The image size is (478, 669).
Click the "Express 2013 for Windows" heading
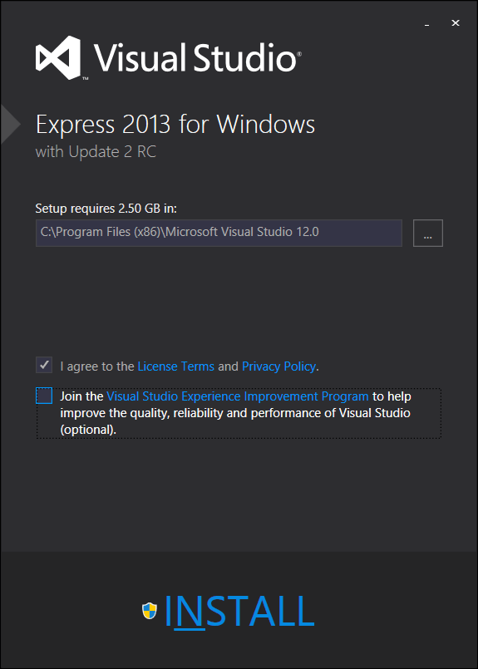click(x=175, y=125)
